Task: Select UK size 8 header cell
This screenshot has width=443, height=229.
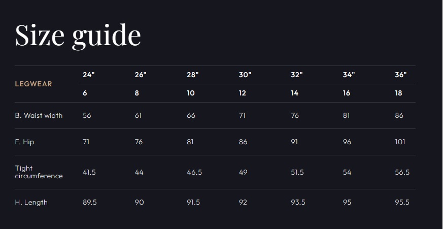Action: tap(137, 93)
